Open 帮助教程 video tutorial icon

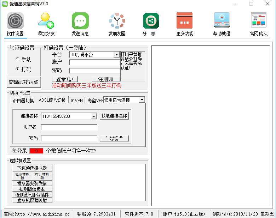click(222, 20)
